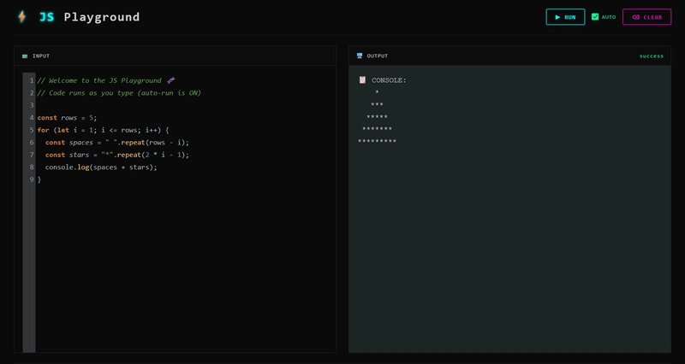
Task: Click the OUTPUT panel label
Action: point(378,56)
